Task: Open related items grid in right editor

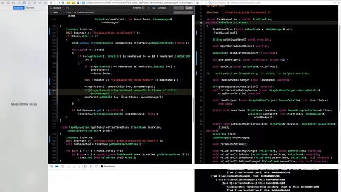Action: point(198,3)
